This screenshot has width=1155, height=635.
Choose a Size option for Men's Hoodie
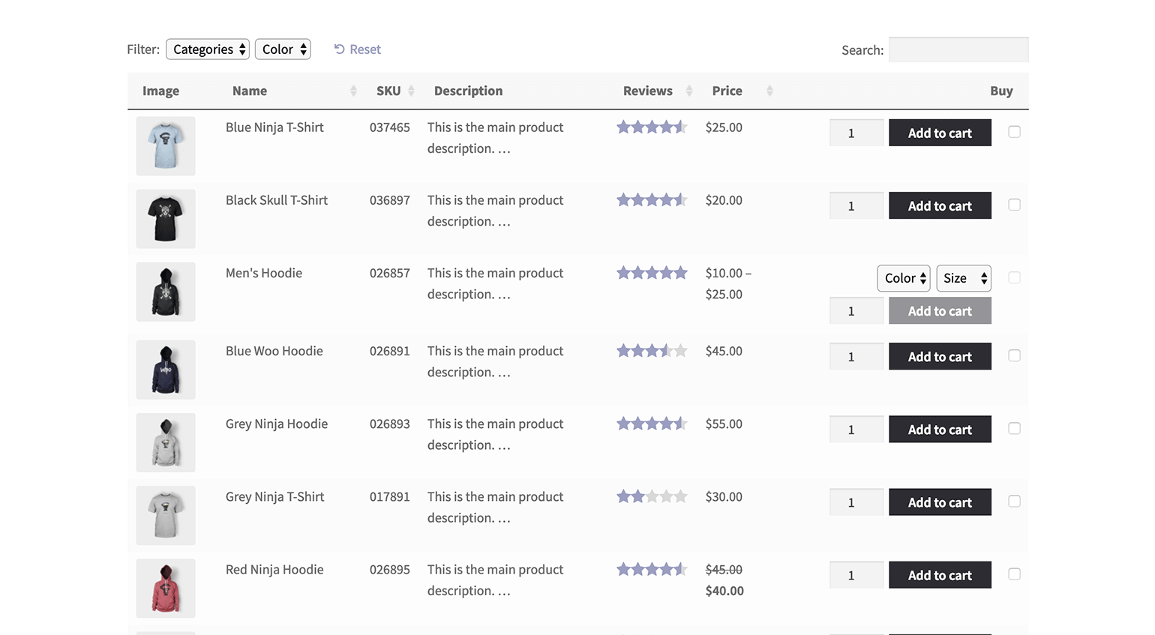(x=964, y=278)
